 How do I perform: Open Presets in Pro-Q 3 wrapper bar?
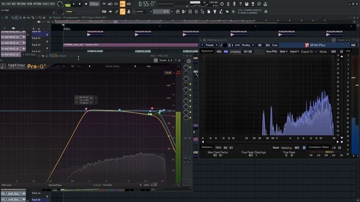coord(163,60)
